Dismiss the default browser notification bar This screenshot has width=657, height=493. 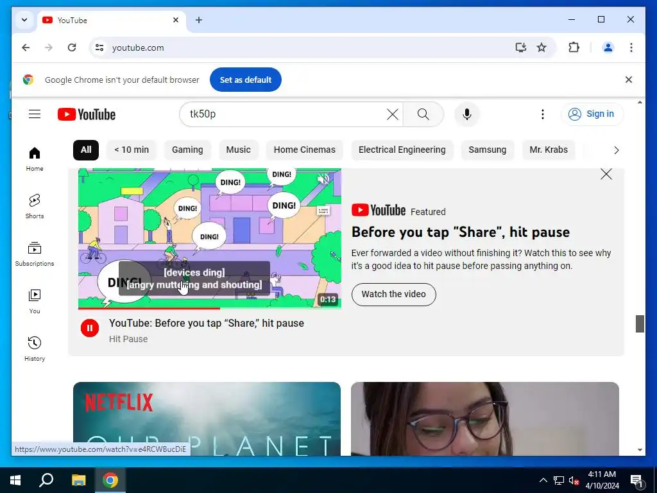point(629,80)
